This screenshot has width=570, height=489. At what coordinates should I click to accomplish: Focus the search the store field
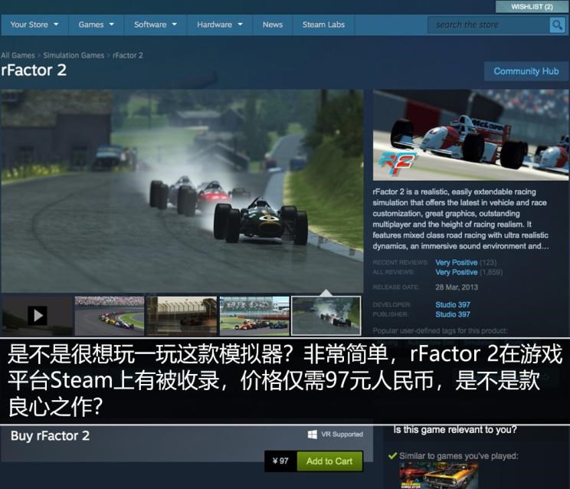point(489,25)
